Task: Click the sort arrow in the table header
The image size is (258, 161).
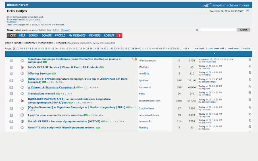Action: pyautogui.click(x=214, y=54)
